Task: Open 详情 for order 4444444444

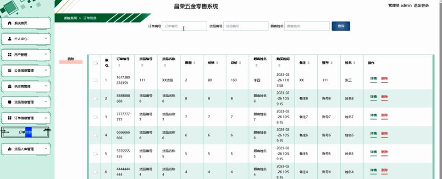Action: pyautogui.click(x=373, y=170)
